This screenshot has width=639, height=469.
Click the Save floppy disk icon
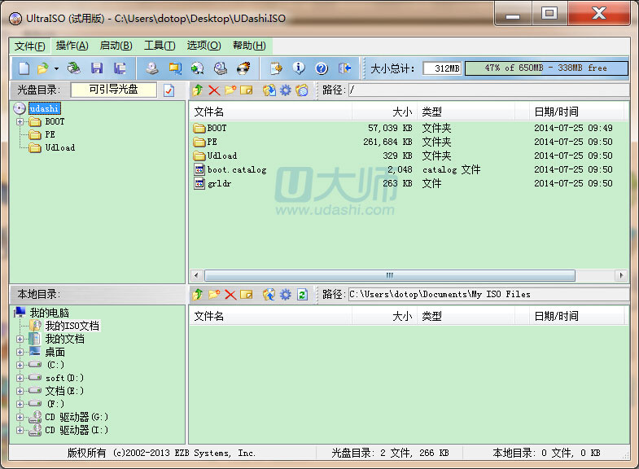[x=97, y=68]
